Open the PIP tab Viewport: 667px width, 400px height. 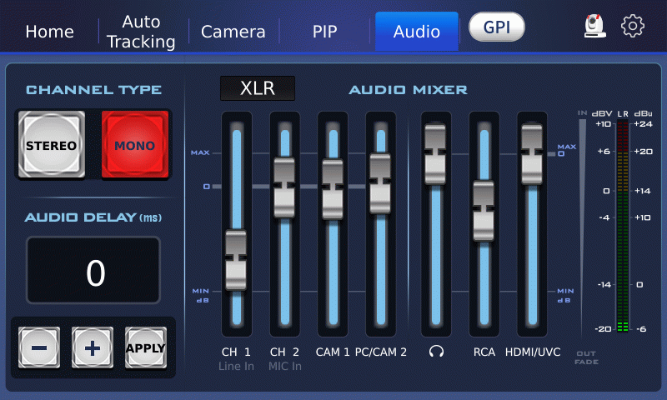[x=324, y=32]
